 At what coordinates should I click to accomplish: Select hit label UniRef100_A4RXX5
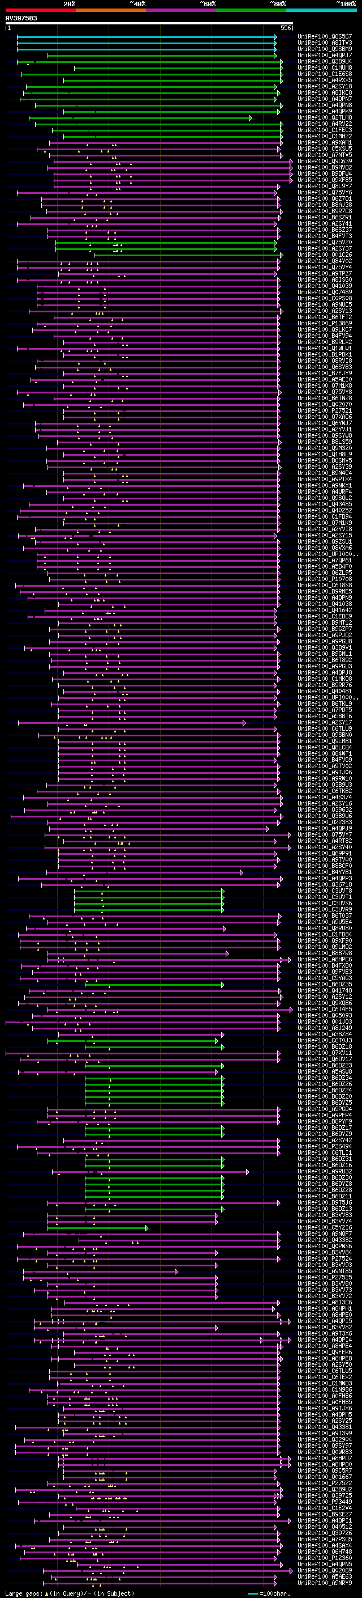[325, 80]
